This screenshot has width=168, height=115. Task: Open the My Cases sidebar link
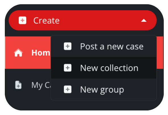pos(28,85)
